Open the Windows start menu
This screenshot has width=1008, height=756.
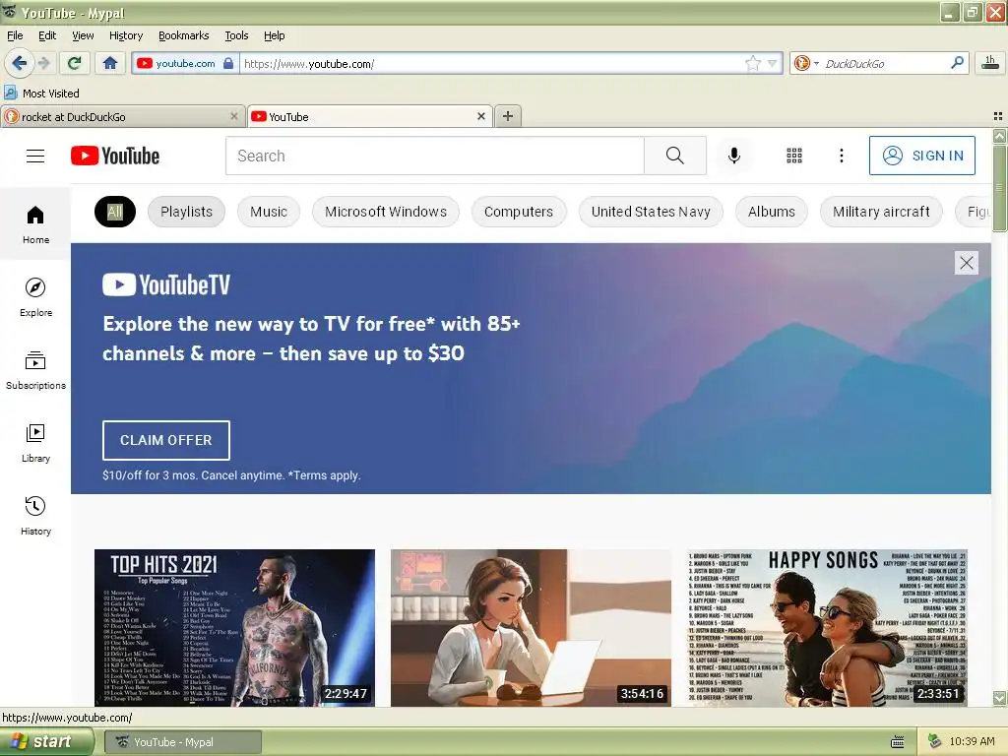[45, 742]
